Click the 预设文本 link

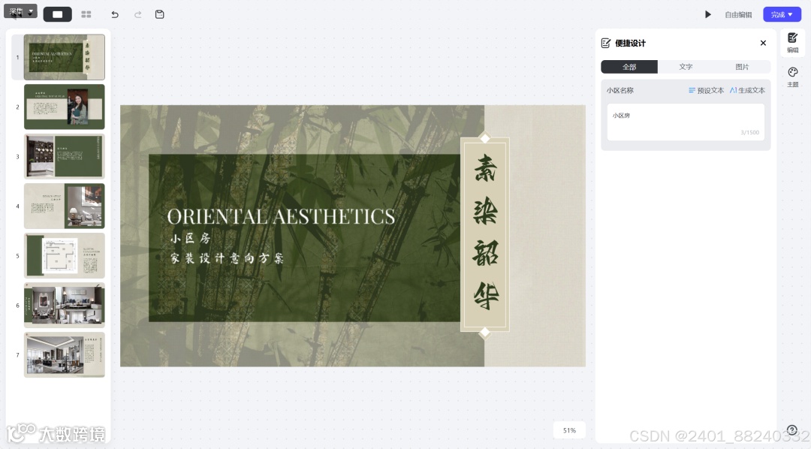706,90
